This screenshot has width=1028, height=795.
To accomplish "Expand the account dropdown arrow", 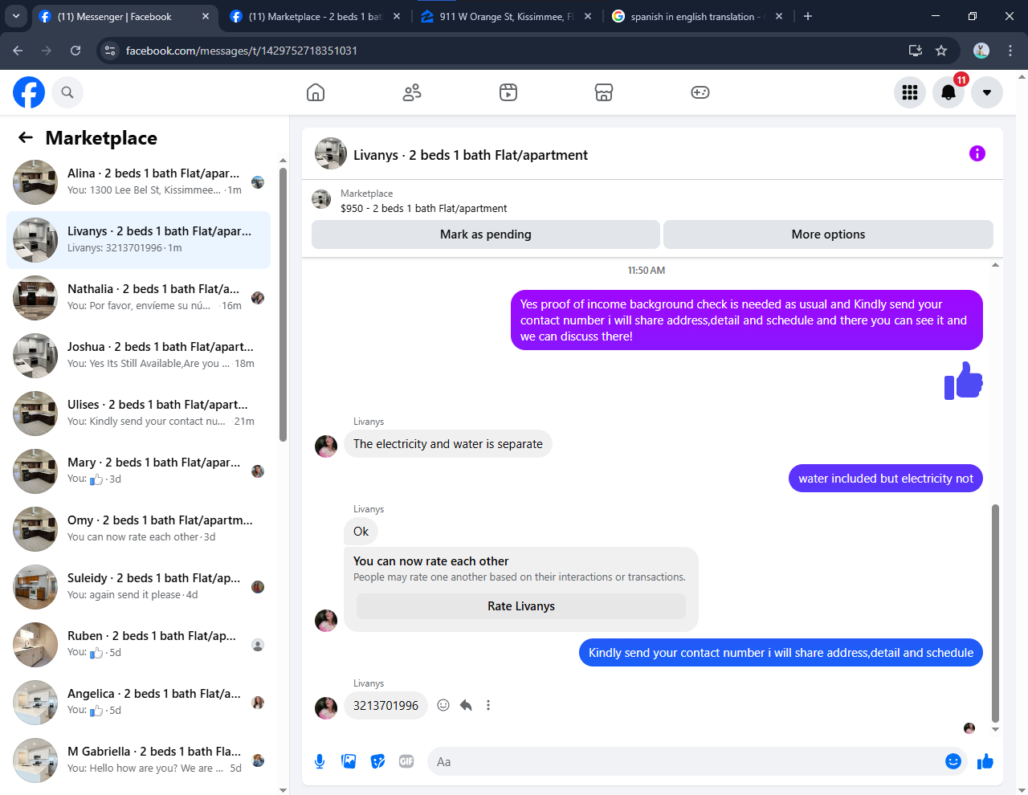I will click(x=987, y=92).
